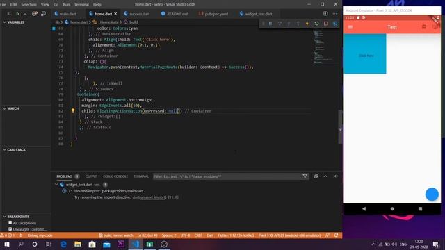Switch to the widget_test.dart tab

258,14
